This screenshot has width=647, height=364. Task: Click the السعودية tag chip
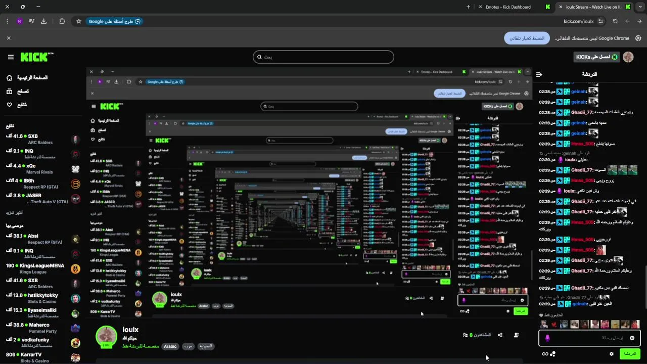coord(205,346)
